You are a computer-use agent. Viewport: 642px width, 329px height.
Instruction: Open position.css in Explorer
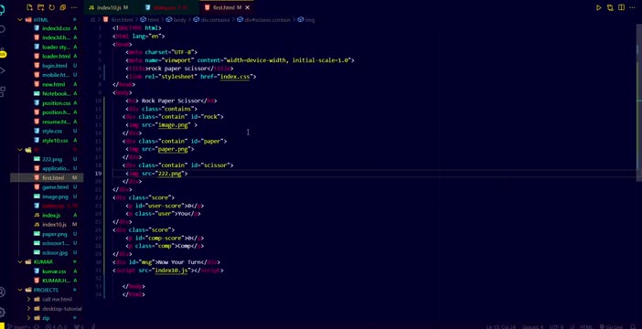(x=56, y=103)
